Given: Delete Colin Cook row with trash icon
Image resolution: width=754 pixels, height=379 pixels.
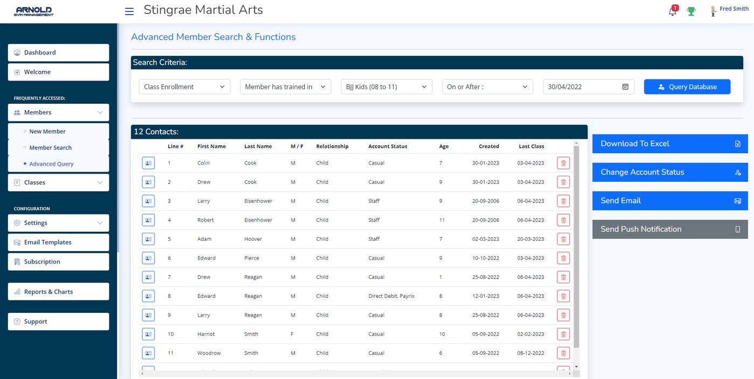Looking at the screenshot, I should click(x=563, y=163).
